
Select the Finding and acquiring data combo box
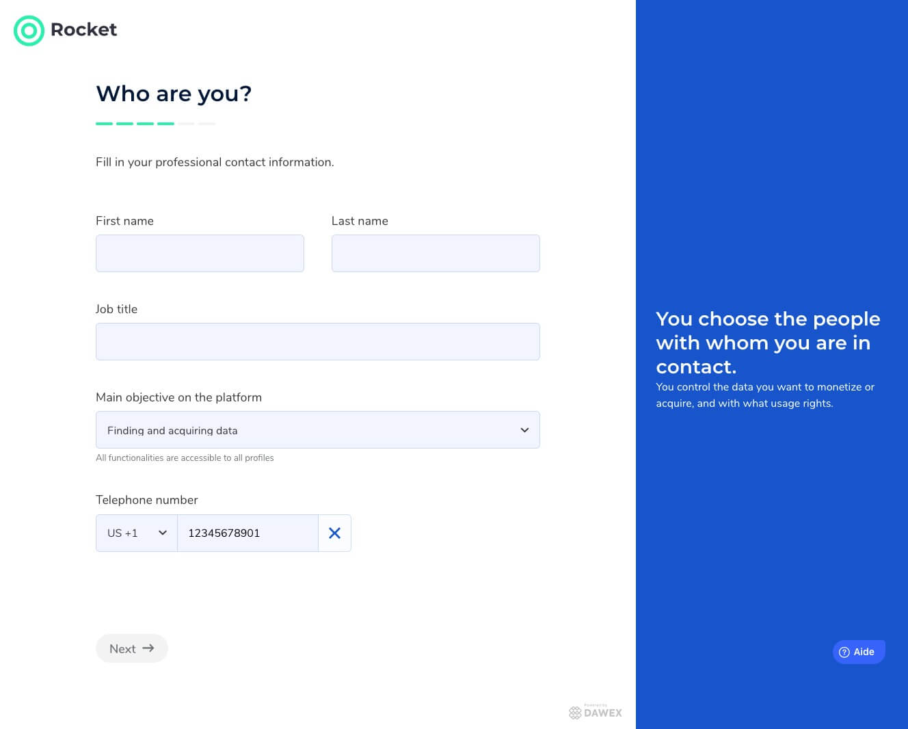click(308, 430)
